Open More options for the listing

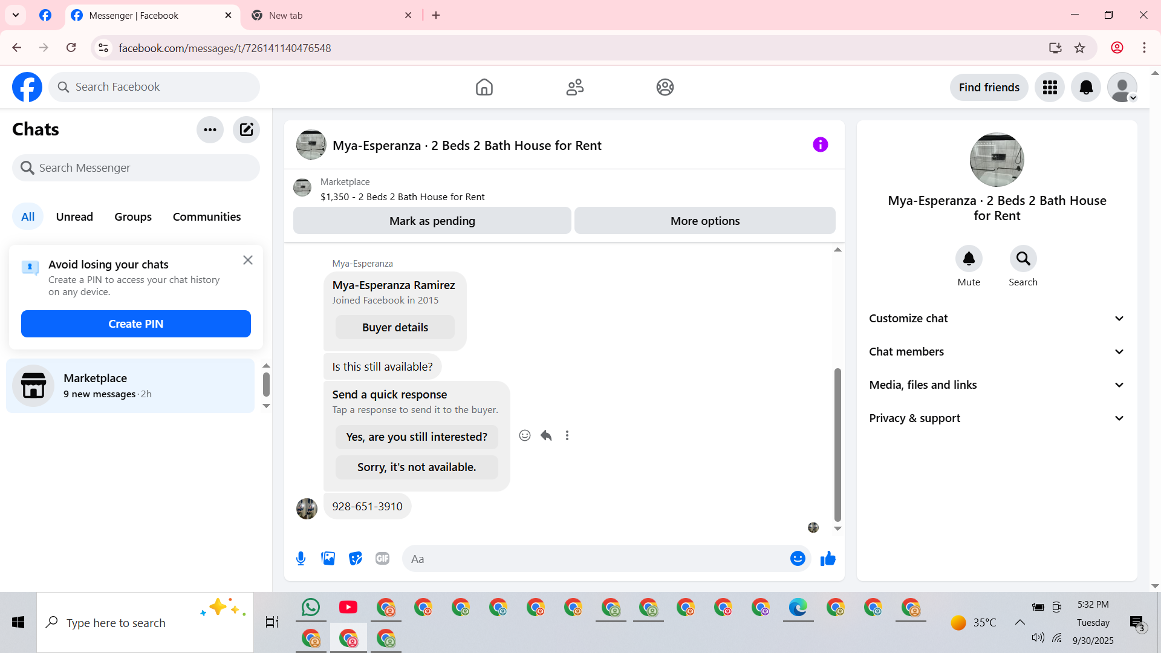tap(705, 221)
